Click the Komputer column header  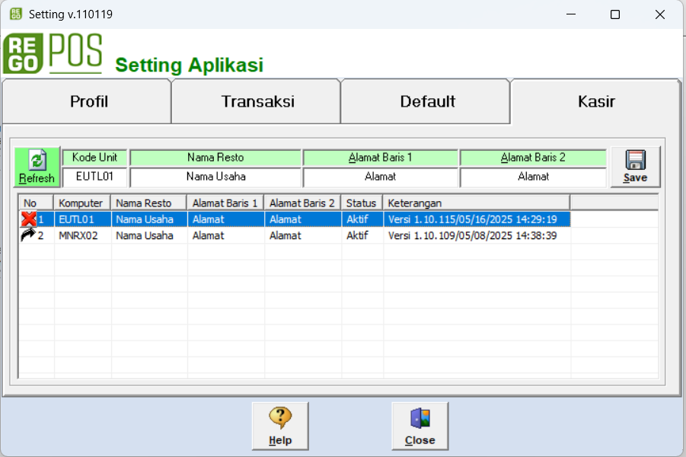point(81,203)
